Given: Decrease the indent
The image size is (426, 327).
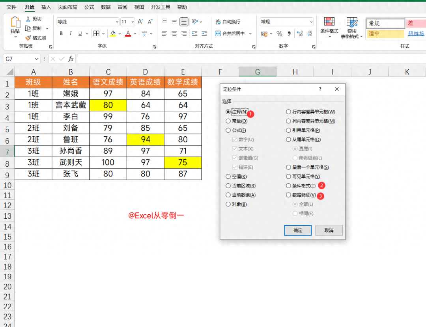Looking at the screenshot, I should tap(194, 33).
